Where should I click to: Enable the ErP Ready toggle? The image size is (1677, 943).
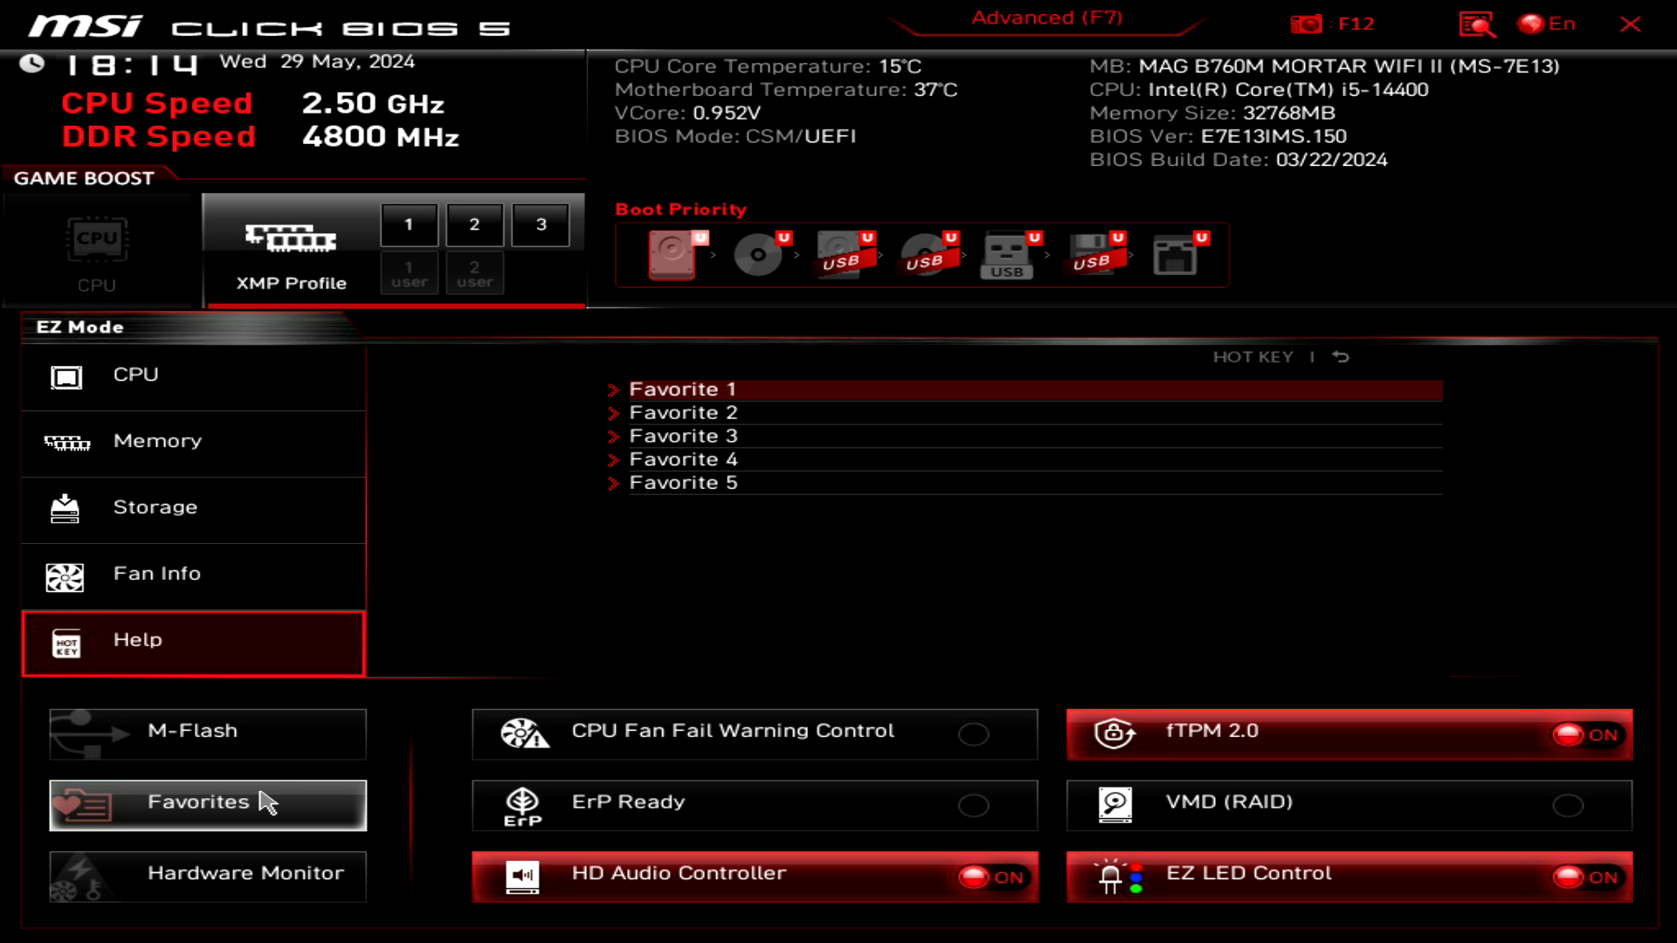(x=973, y=805)
